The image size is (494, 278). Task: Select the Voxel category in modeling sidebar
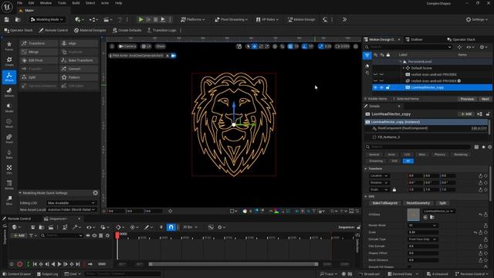(x=9, y=139)
